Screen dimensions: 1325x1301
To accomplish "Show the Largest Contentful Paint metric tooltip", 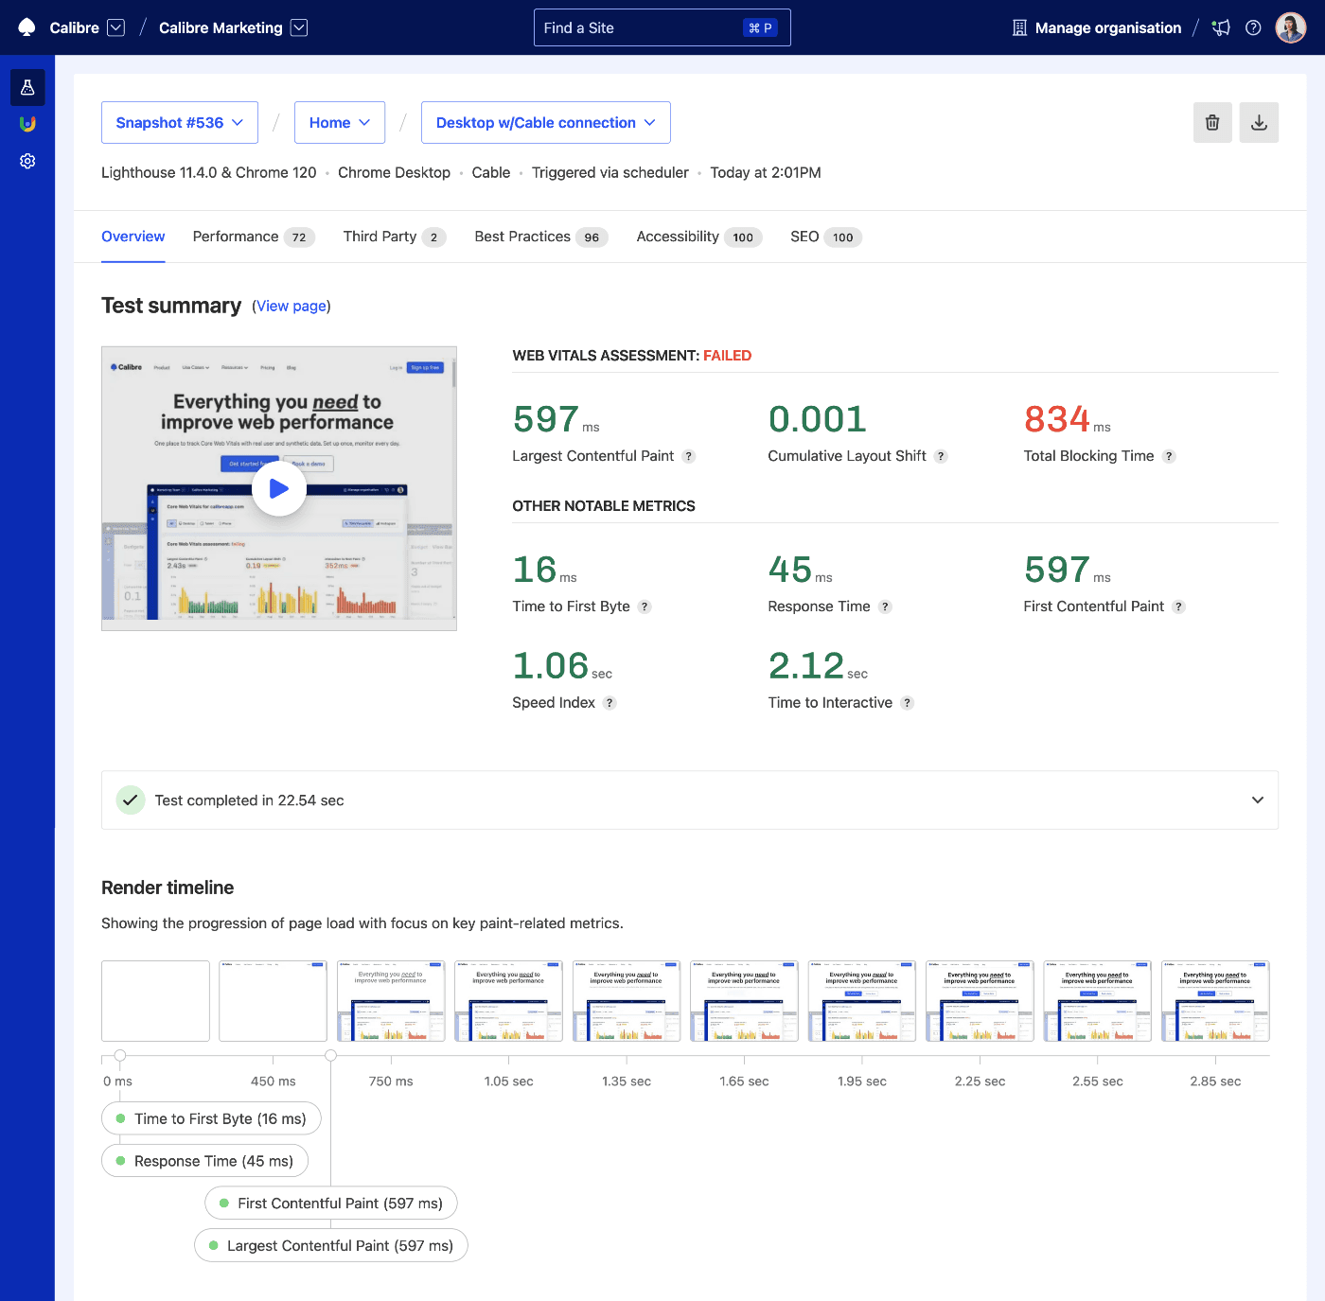I will (x=690, y=456).
